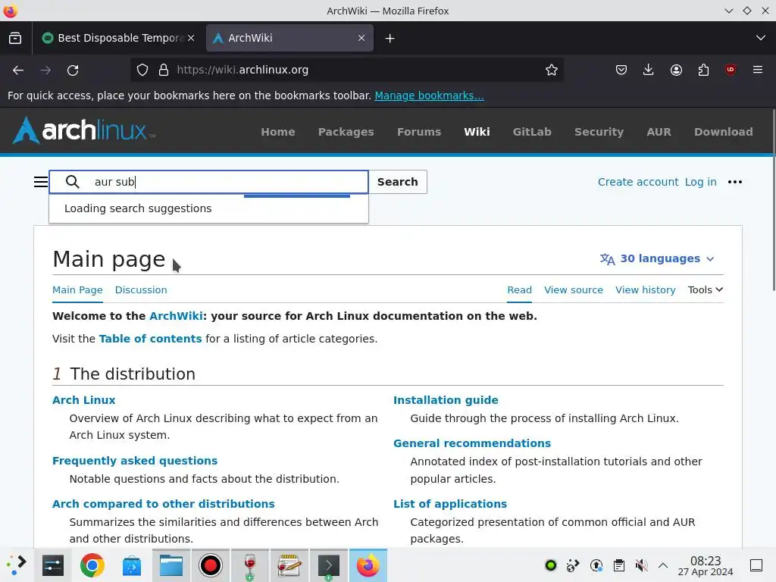Open the clock showing 08:23
776x582 pixels.
706,565
